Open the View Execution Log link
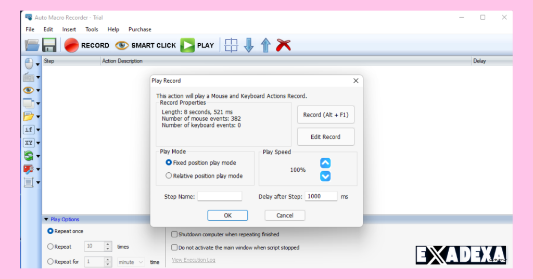This screenshot has height=279, width=533. pos(194,260)
